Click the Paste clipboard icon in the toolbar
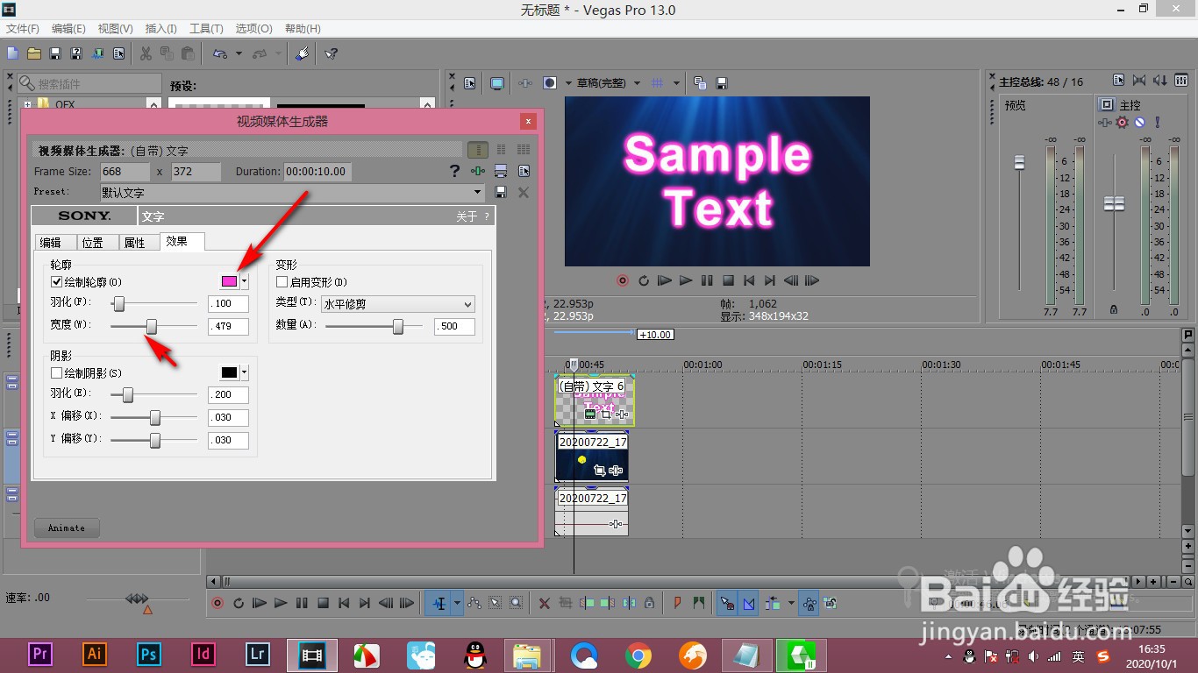The height and width of the screenshot is (673, 1198). 188,53
